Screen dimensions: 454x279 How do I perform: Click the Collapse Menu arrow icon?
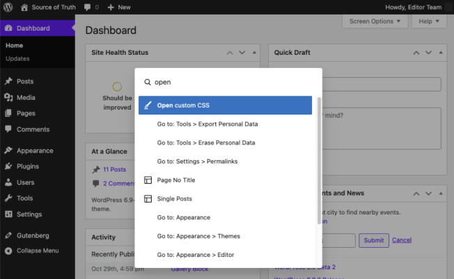[8, 251]
